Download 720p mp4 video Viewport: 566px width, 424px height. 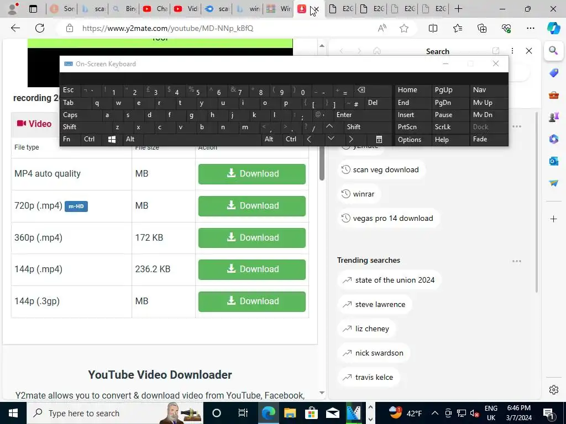(252, 206)
